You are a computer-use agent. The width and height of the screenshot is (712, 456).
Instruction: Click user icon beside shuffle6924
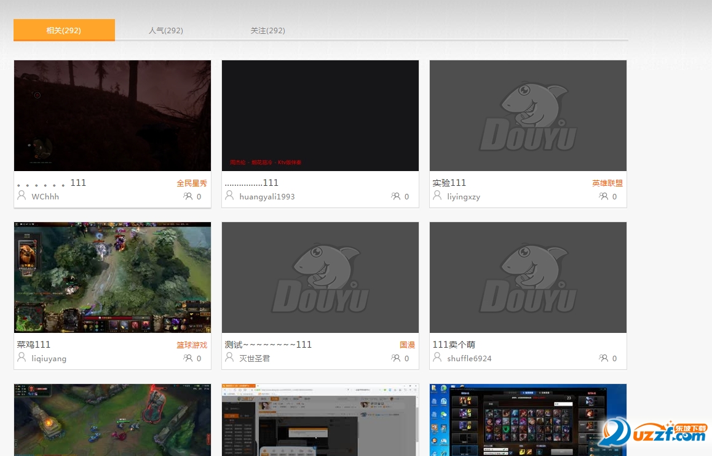tap(437, 358)
